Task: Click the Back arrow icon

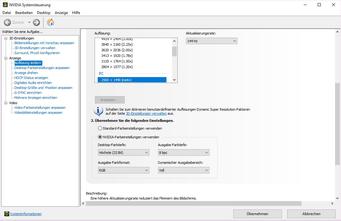Action: tap(7, 22)
